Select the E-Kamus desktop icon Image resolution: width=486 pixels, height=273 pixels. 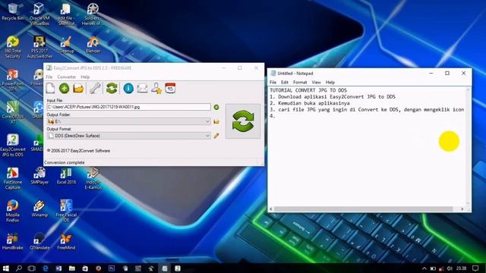point(93,178)
